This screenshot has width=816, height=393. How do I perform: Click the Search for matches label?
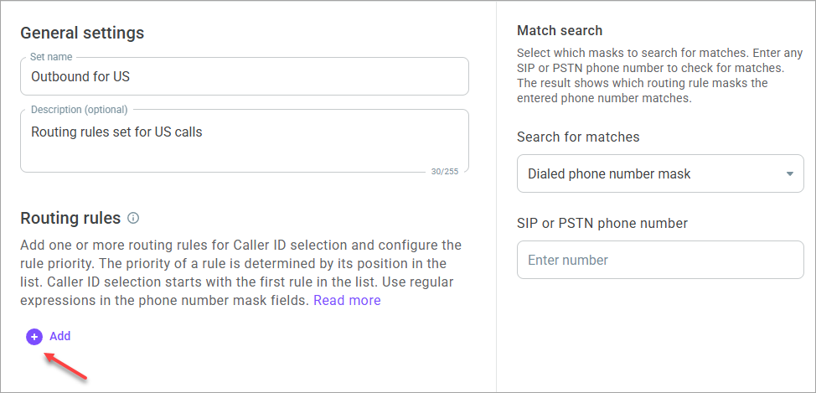pyautogui.click(x=577, y=137)
